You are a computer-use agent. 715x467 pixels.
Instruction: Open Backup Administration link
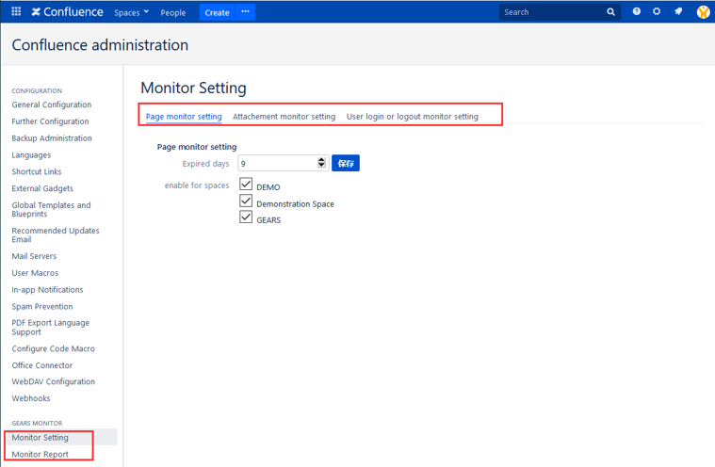[x=52, y=138]
